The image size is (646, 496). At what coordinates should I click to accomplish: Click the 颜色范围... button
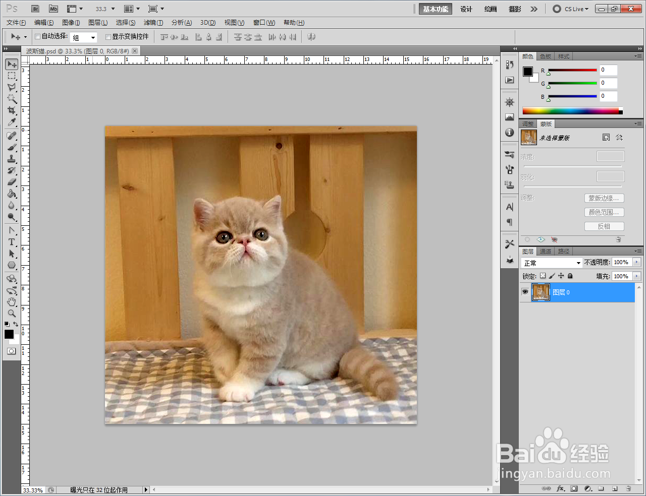pyautogui.click(x=604, y=212)
